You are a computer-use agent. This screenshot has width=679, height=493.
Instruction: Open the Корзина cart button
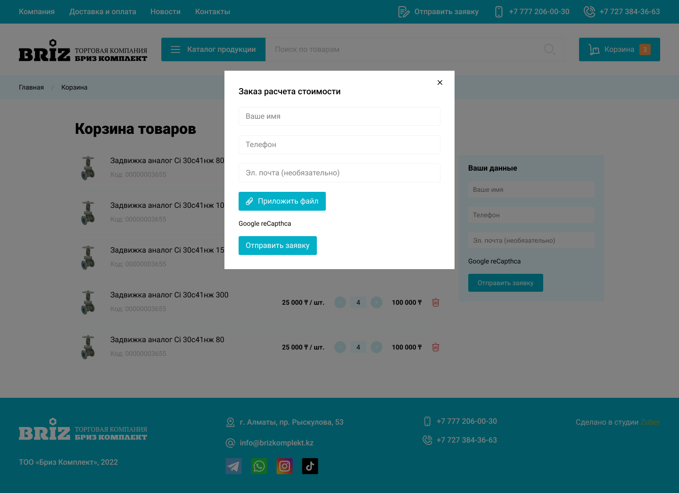pyautogui.click(x=619, y=49)
